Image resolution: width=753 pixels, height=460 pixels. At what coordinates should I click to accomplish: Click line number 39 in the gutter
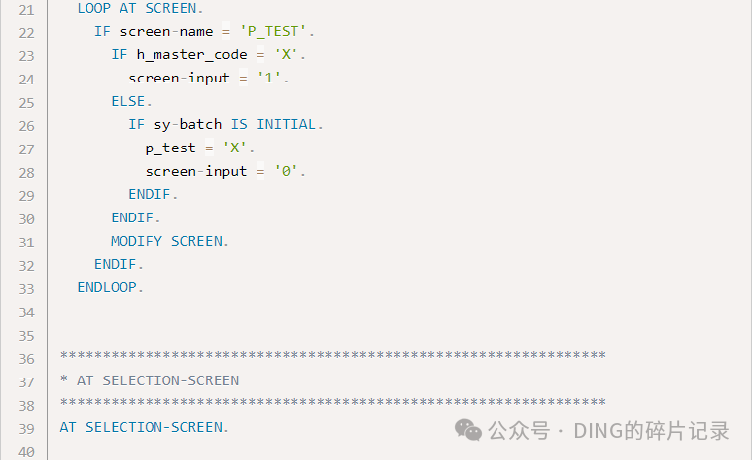point(26,429)
